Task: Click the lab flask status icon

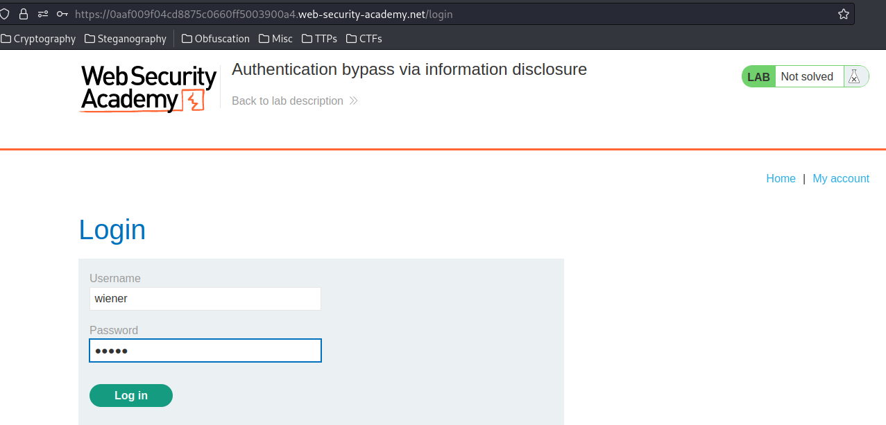Action: [854, 77]
